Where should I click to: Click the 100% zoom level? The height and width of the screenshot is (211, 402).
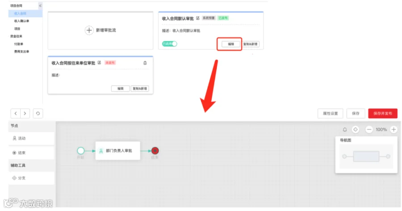pos(381,129)
